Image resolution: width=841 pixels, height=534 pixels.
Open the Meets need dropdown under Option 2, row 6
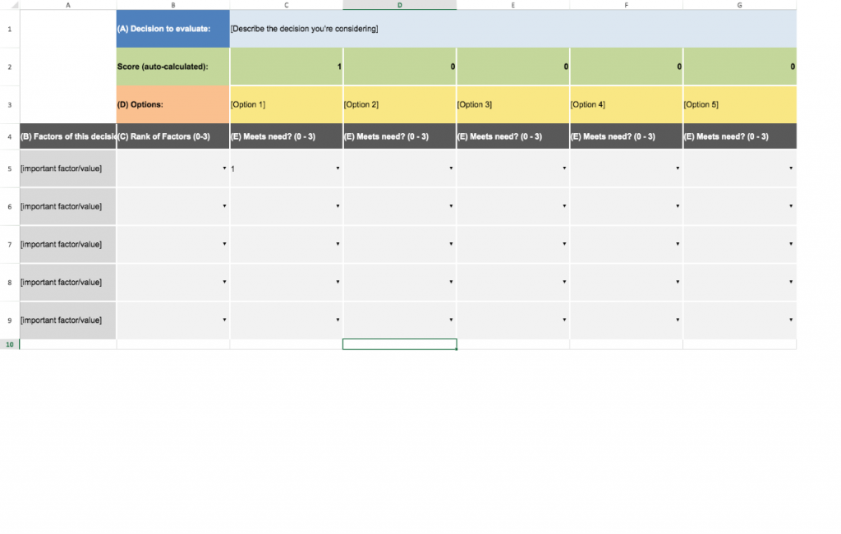coord(449,206)
